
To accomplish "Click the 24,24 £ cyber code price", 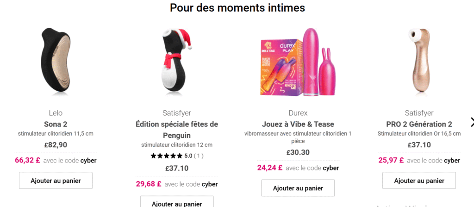I will point(270,168).
